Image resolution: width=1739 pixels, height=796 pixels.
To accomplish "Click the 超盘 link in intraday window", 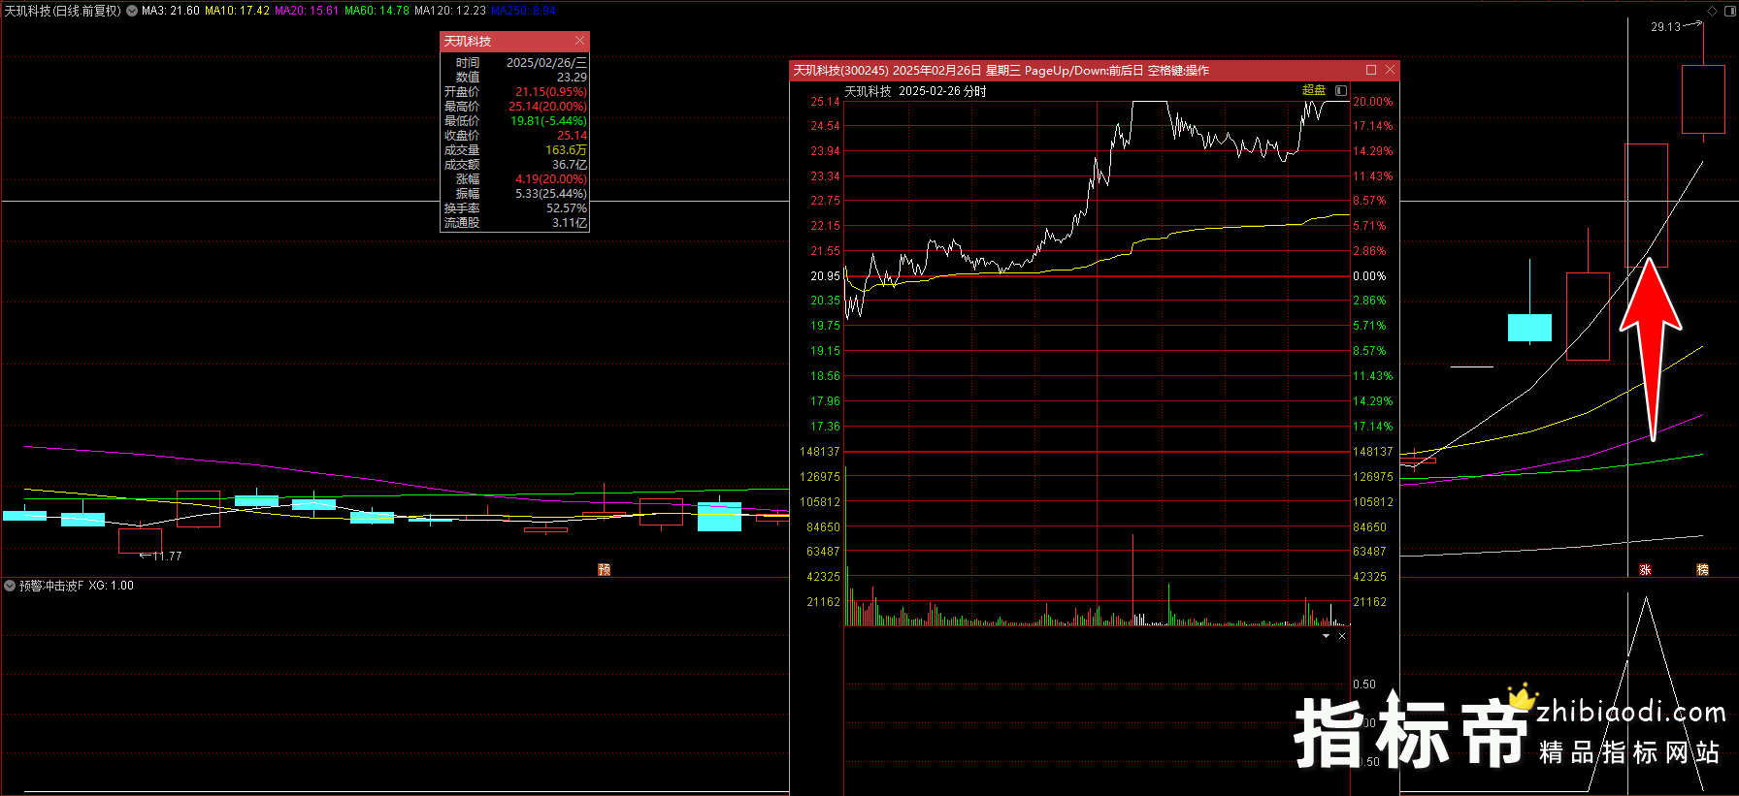I will click(1314, 90).
